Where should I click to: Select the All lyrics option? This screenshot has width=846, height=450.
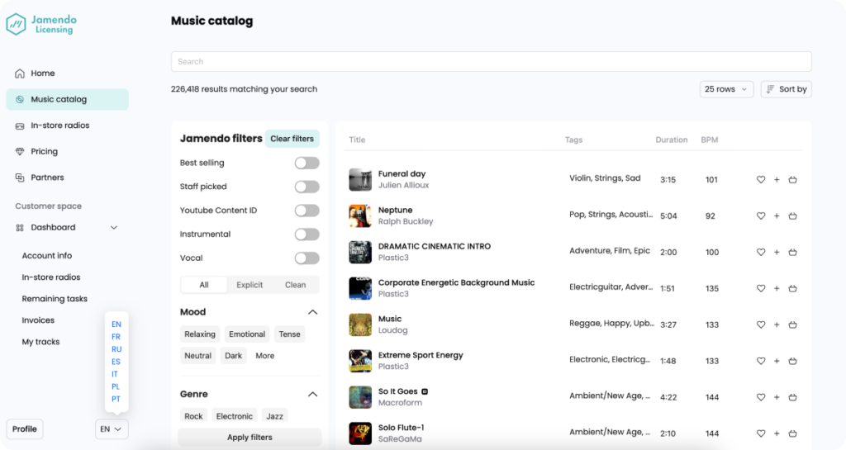click(204, 285)
